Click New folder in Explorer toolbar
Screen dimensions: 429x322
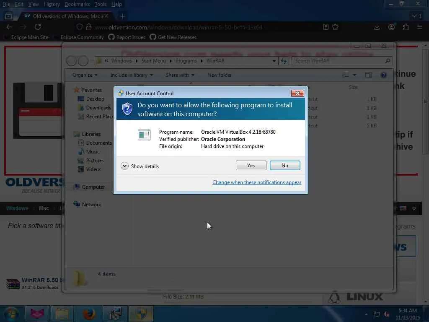220,75
